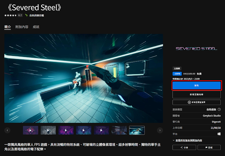
Task: Switch to the 附加內容 add-ons tab
Action: click(22, 27)
